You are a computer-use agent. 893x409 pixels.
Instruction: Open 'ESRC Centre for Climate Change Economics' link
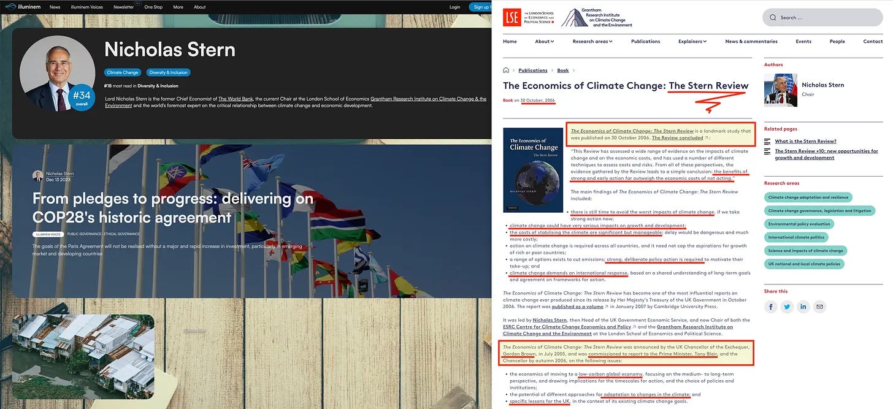[569, 327]
